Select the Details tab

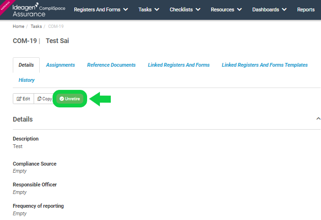click(x=26, y=65)
